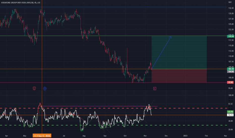Click the pink earnings E marker near November
The height and width of the screenshot is (138, 235).
[155, 89]
